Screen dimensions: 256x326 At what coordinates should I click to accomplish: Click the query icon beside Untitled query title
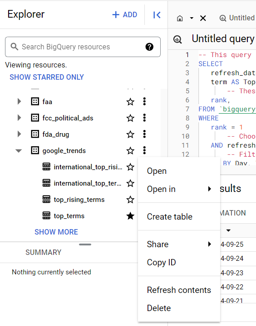177,39
